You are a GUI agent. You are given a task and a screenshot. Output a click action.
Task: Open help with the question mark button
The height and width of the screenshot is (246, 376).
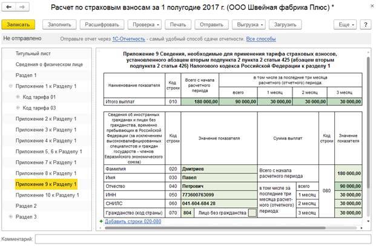(x=365, y=25)
